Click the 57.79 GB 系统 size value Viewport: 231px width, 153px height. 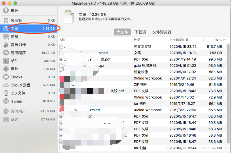coord(48,119)
